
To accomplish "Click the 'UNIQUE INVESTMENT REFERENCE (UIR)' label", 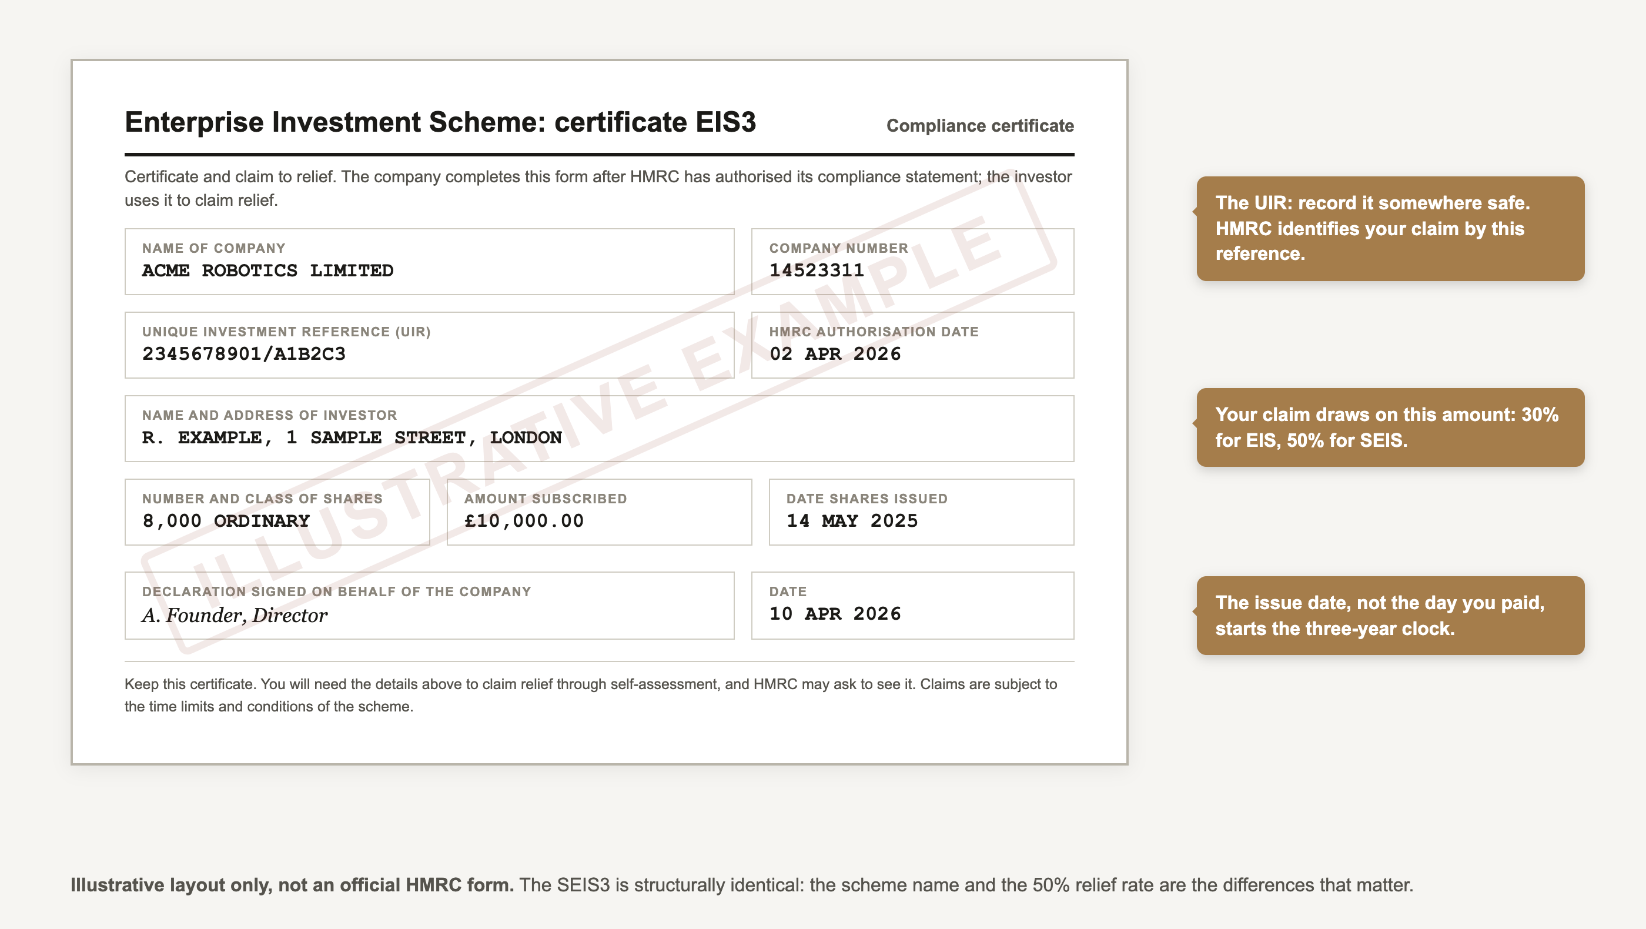I will 286,332.
